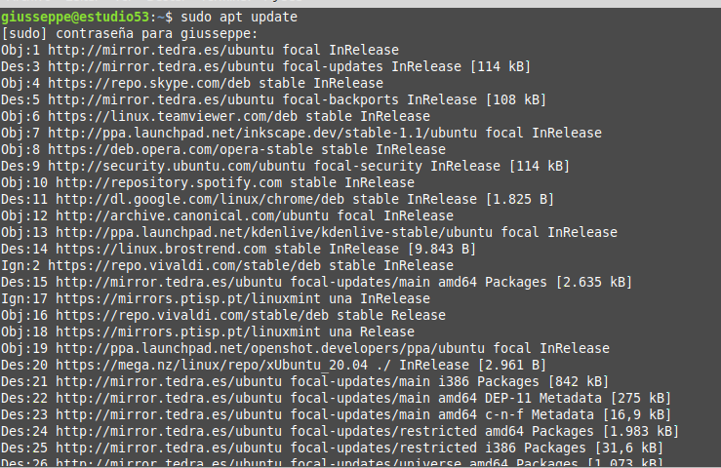This screenshot has height=468, width=721.
Task: Click the Des:9 security.ubuntu.com line
Action: [x=285, y=166]
